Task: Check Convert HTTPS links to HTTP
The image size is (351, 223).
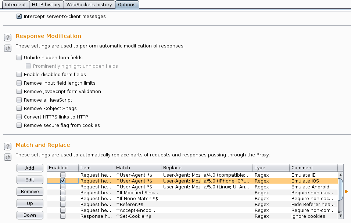Action: (x=19, y=117)
